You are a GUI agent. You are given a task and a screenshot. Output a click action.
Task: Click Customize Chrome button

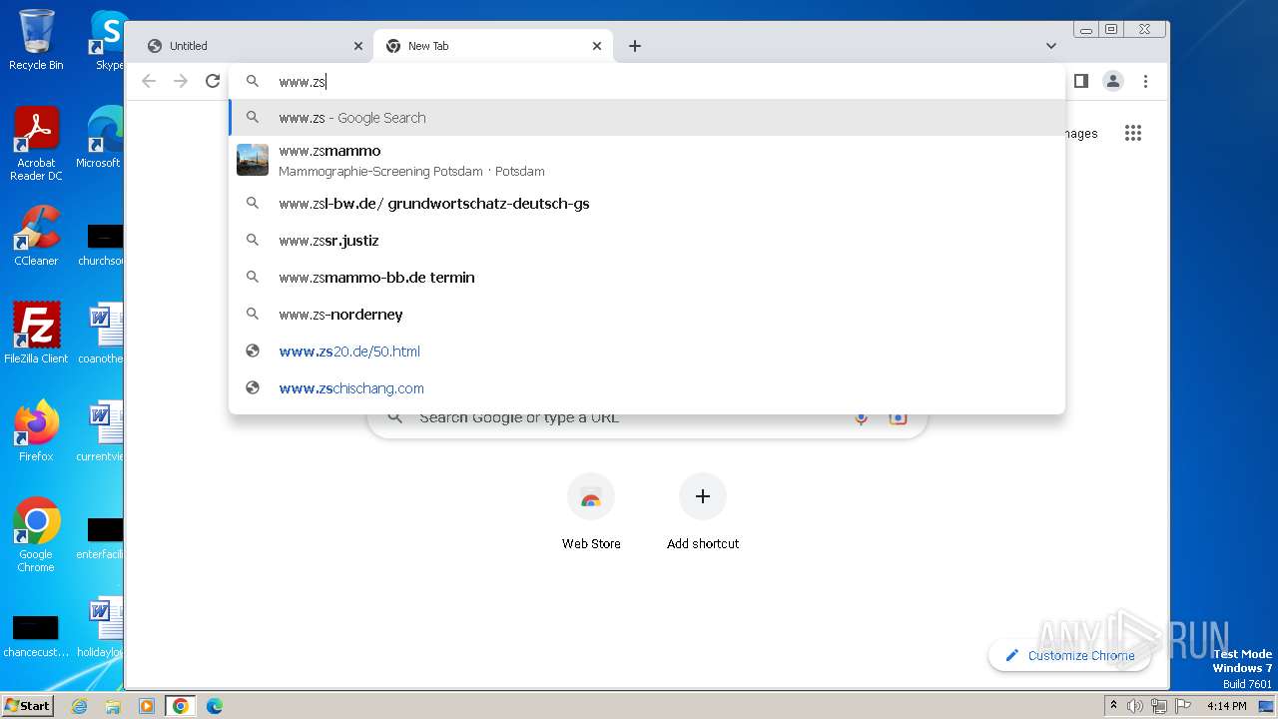point(1069,655)
